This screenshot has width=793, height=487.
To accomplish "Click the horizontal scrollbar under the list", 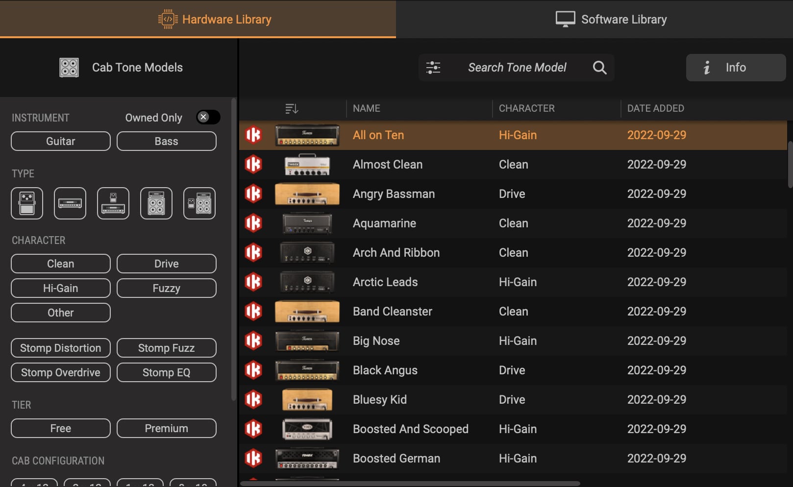I will [410, 484].
